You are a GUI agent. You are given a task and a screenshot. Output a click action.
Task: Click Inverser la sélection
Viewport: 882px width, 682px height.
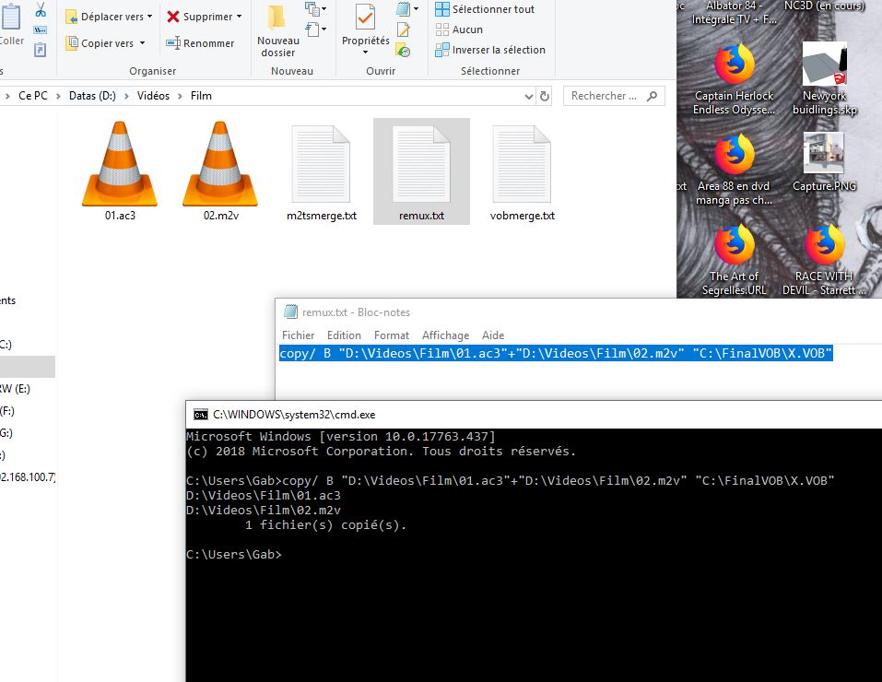(x=490, y=50)
